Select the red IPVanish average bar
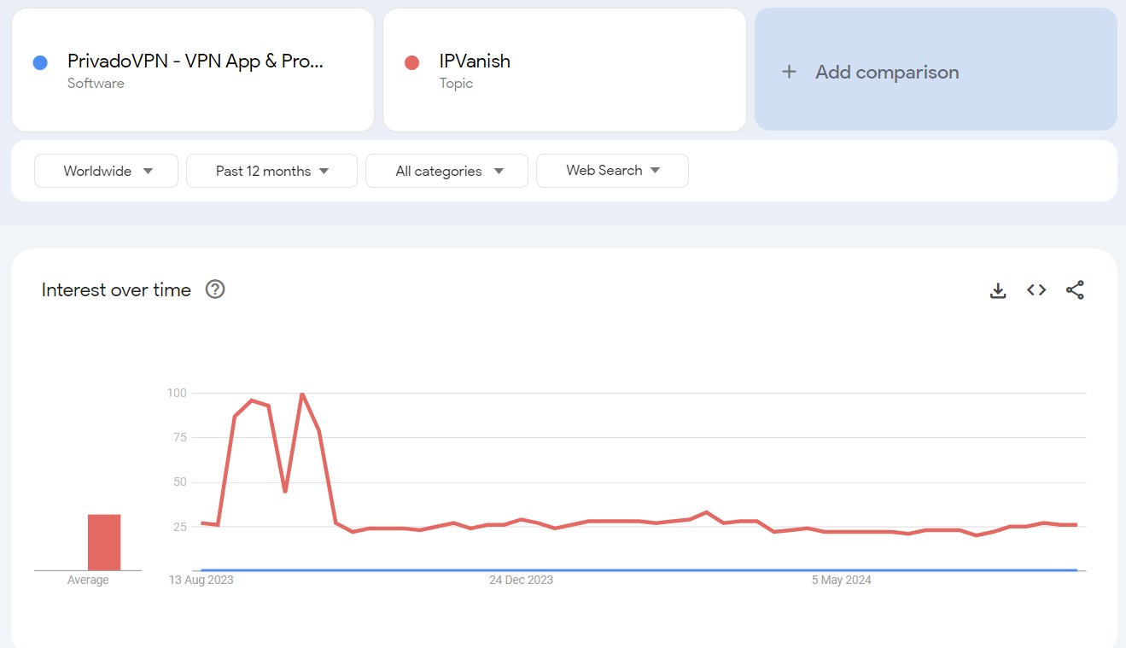 pos(104,542)
